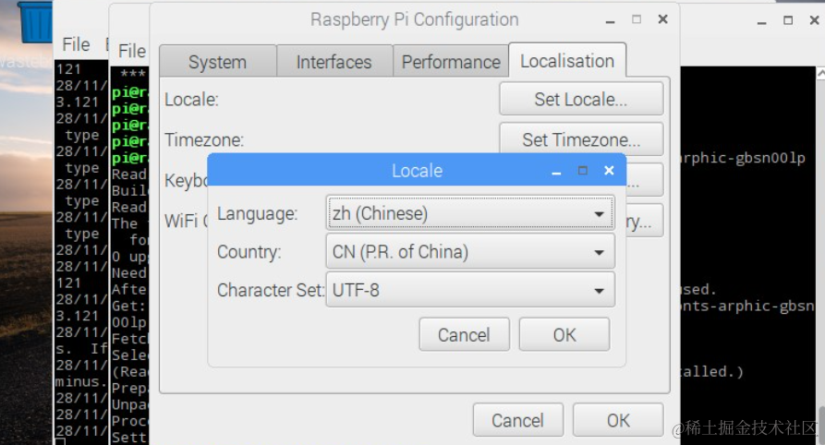The height and width of the screenshot is (445, 825).
Task: Close the Locale dialog
Action: [609, 171]
